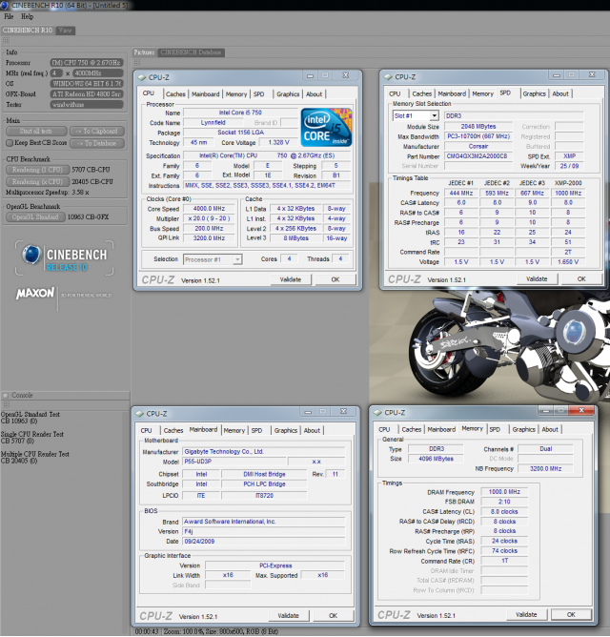Click the To Clipboard button
The width and height of the screenshot is (610, 637).
[96, 132]
